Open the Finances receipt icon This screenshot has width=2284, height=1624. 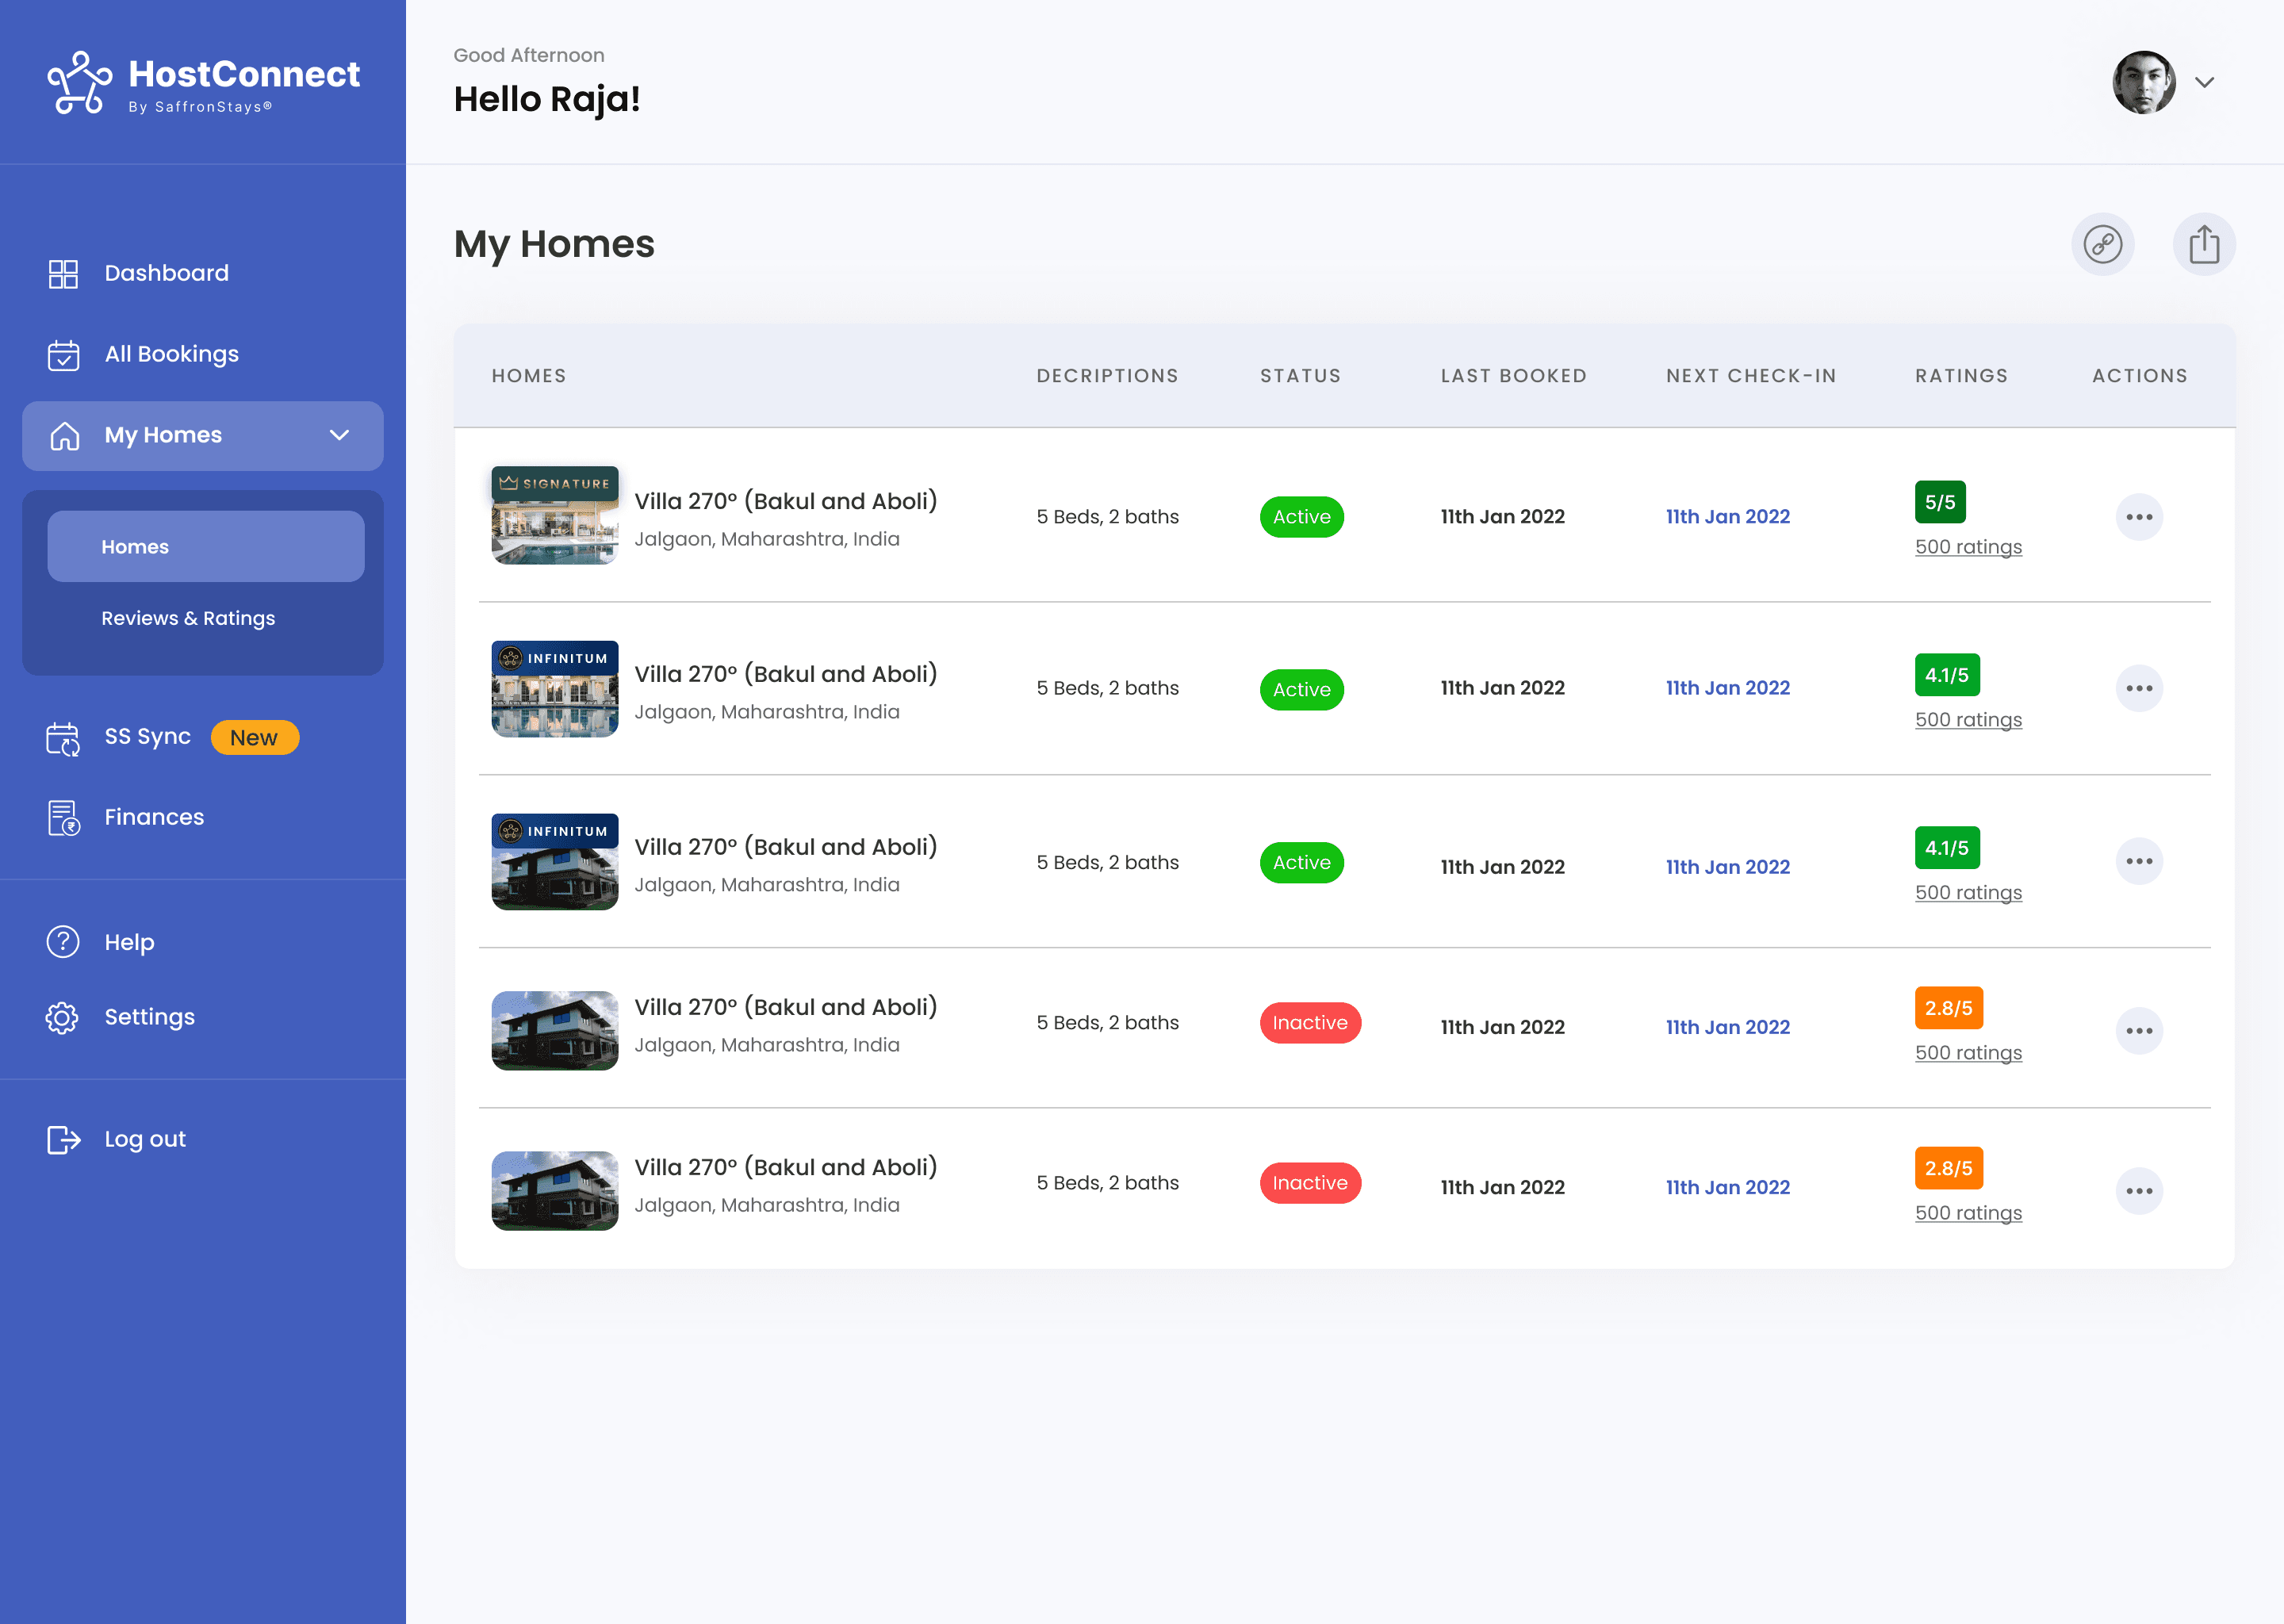click(x=63, y=818)
